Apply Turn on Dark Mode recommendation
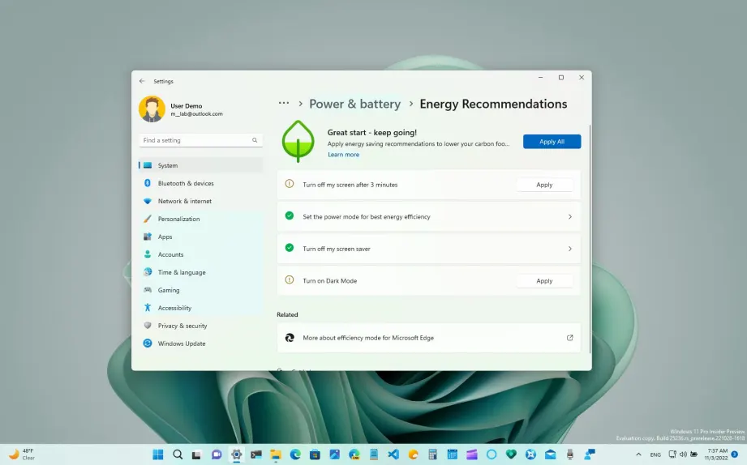The image size is (747, 465). [544, 281]
